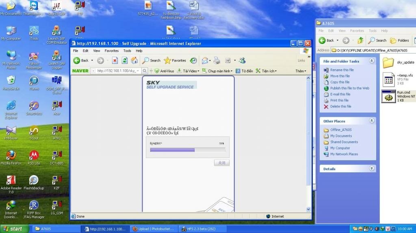Open Adobe Reader 7.0 desktop icon
This screenshot has width=416, height=233.
coord(11,184)
